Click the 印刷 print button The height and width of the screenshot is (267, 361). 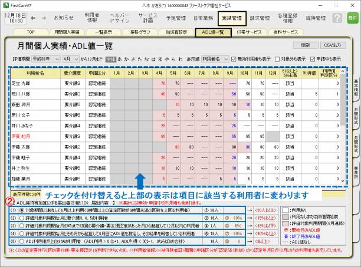pyautogui.click(x=304, y=44)
